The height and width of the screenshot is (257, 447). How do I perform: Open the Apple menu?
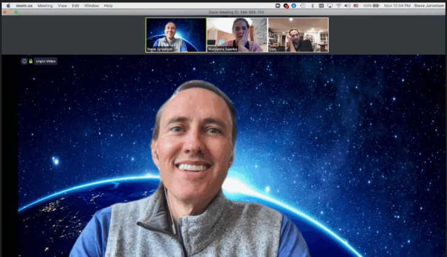9,6
